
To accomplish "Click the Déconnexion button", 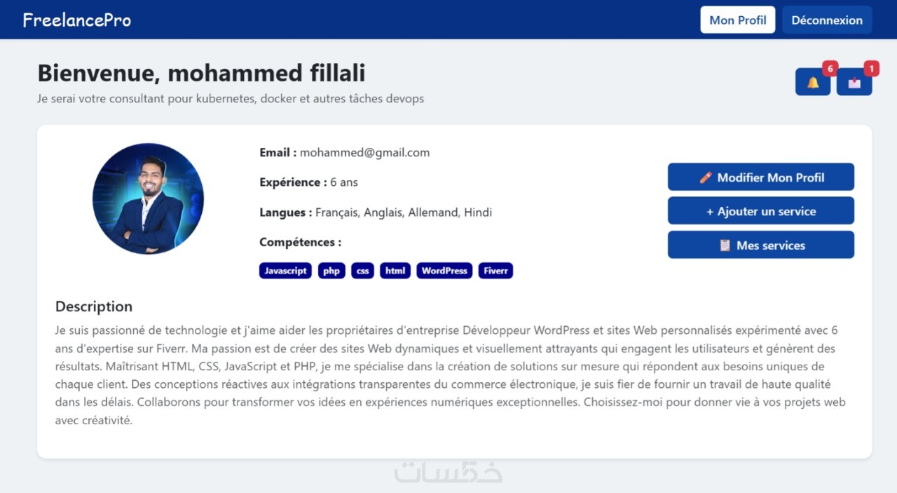I will (827, 20).
